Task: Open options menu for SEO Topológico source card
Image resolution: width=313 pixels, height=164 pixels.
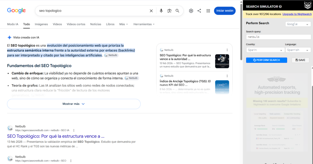Action: point(227,50)
